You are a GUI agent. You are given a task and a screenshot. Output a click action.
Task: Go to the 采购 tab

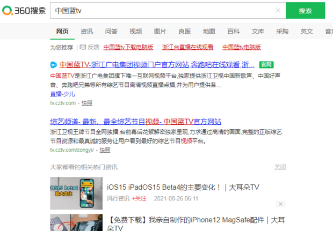[x=282, y=32]
